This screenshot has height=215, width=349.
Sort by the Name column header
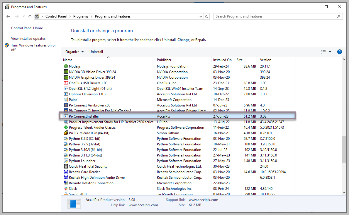[x=108, y=60]
